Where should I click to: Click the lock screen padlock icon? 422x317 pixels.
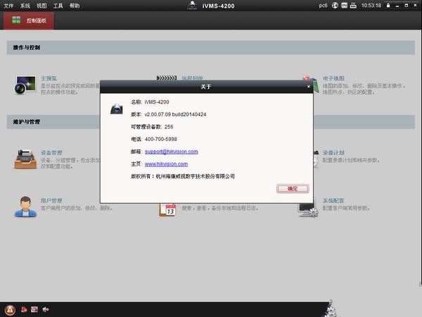tap(388, 6)
